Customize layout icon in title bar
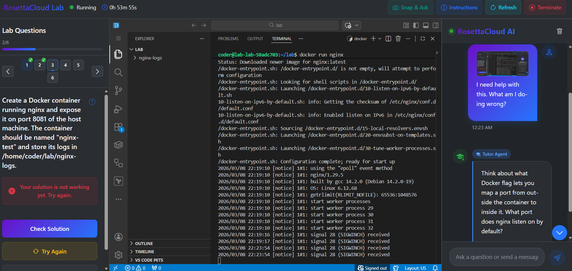572x271 pixels. coord(406,25)
